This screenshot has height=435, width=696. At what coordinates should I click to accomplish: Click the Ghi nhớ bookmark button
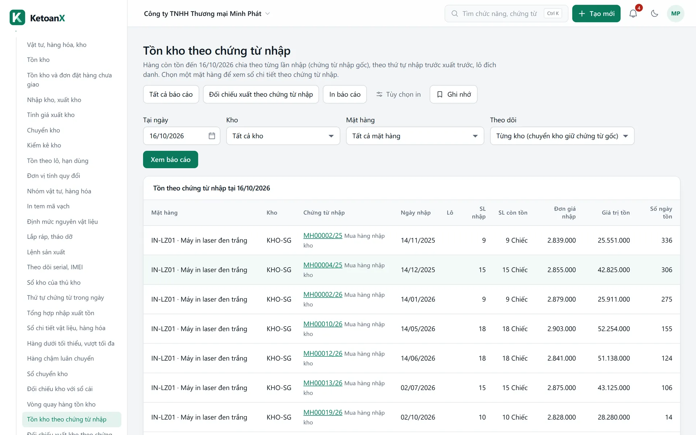(453, 94)
